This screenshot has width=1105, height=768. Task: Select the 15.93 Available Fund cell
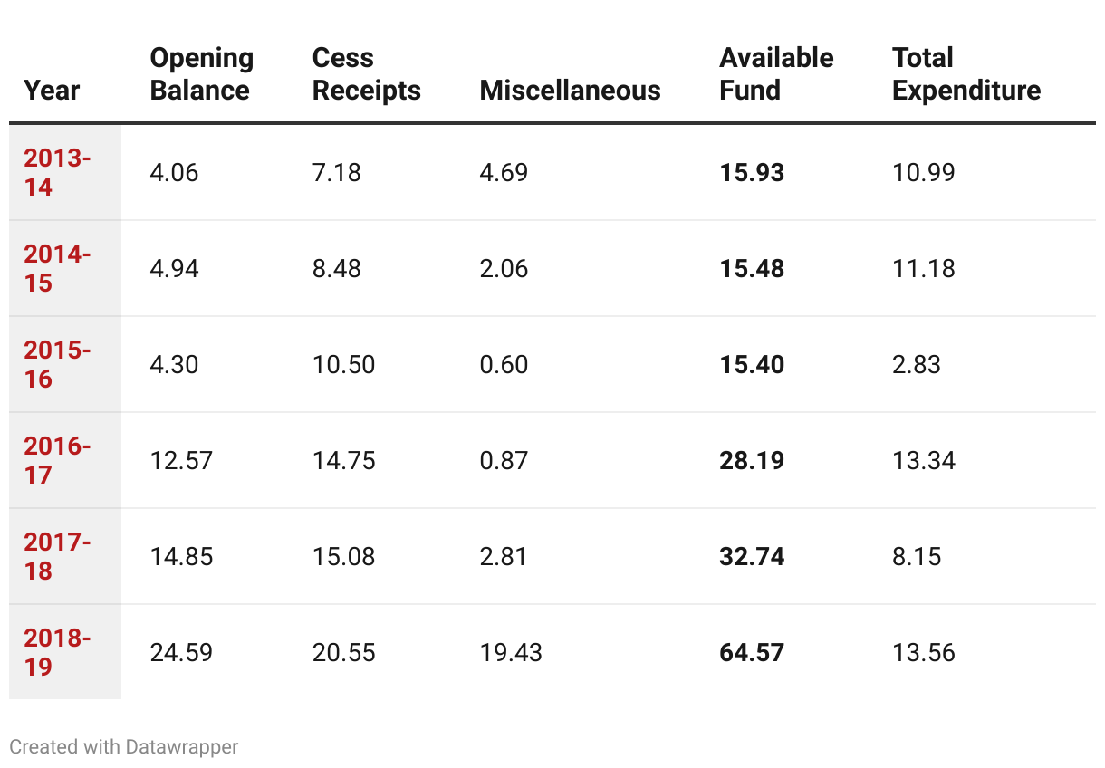pos(752,172)
